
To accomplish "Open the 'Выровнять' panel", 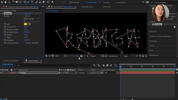I will click(153, 31).
